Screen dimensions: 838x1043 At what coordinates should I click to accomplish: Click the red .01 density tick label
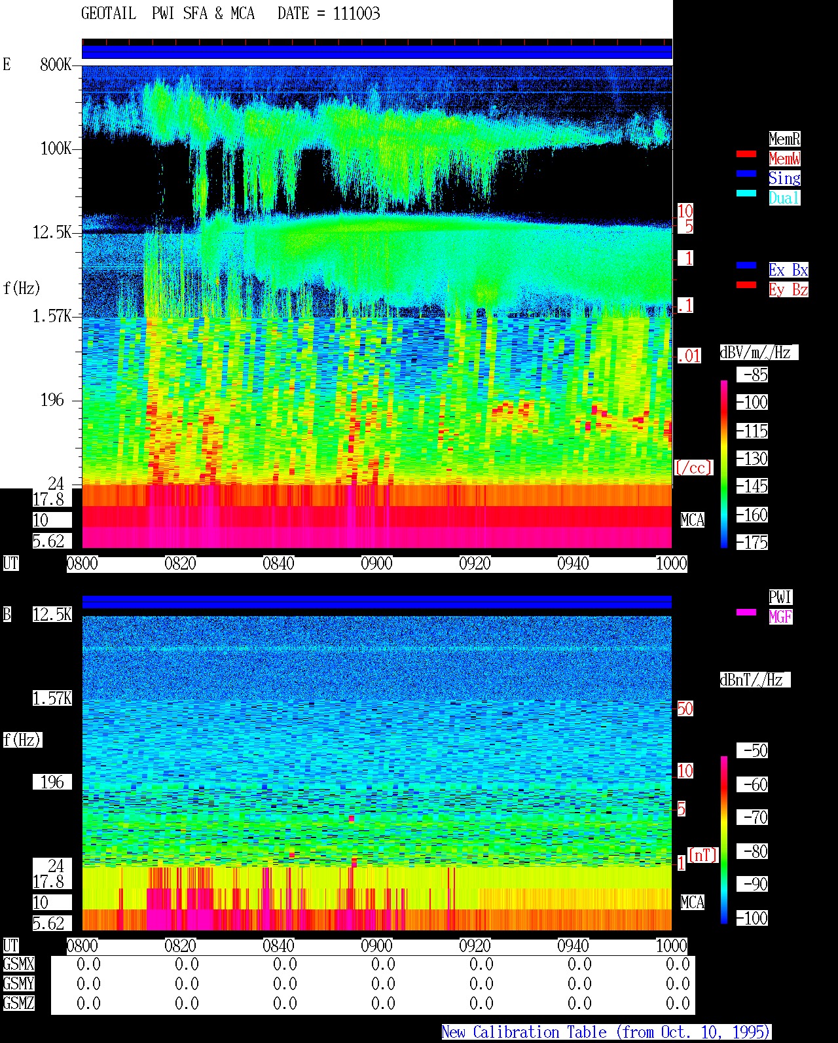click(689, 356)
